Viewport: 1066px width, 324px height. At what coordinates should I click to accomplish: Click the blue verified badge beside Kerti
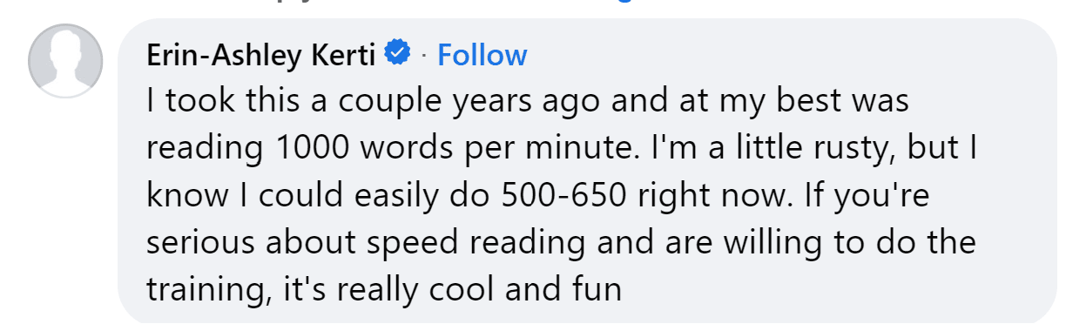[397, 54]
